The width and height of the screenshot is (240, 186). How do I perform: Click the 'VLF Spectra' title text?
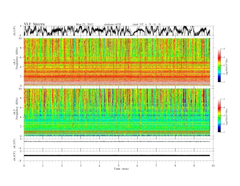point(34,24)
